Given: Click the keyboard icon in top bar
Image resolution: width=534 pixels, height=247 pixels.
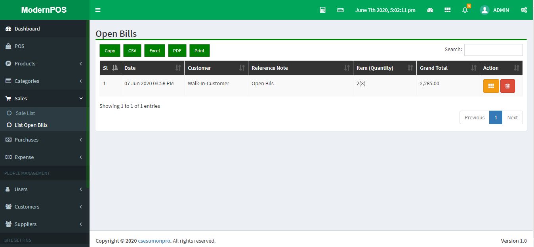Looking at the screenshot, I should 340,10.
